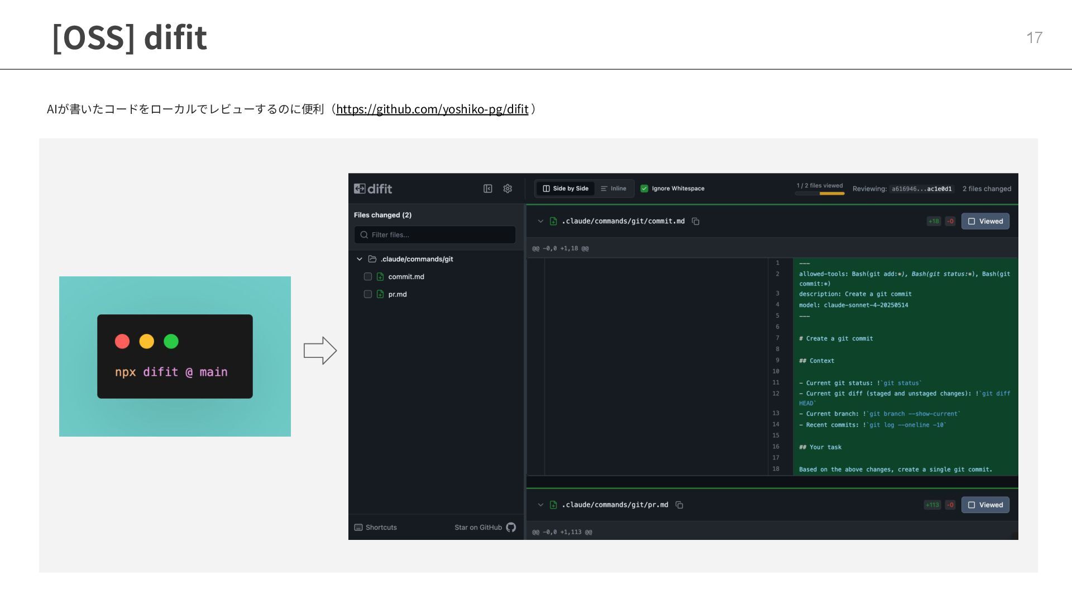This screenshot has height=603, width=1072.
Task: Copy the pr.md file path
Action: pyautogui.click(x=679, y=505)
